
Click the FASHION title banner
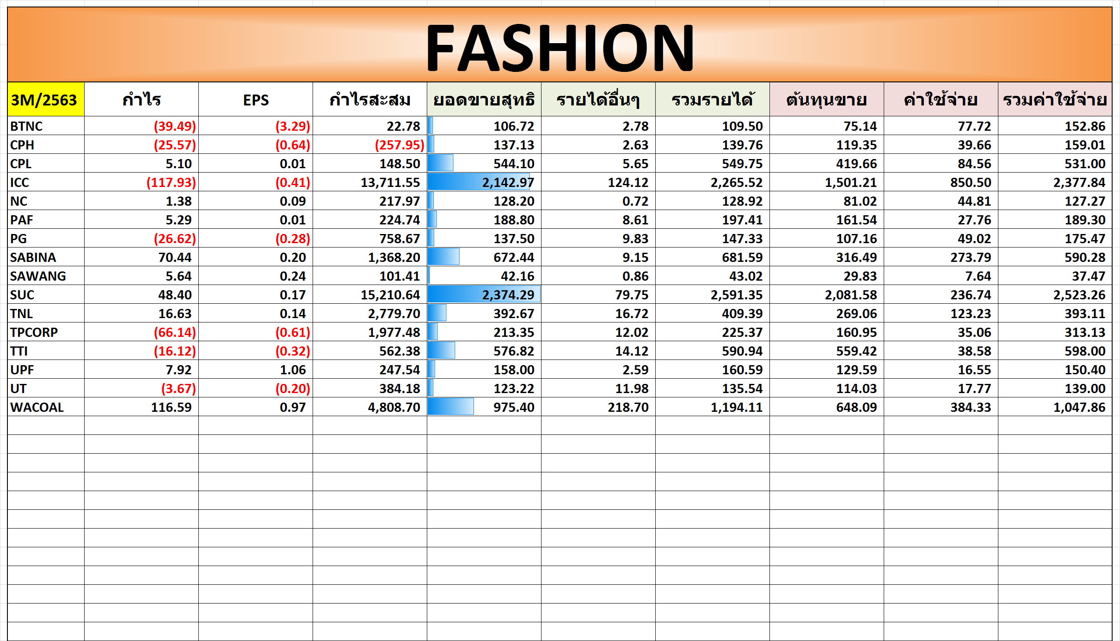click(x=559, y=46)
